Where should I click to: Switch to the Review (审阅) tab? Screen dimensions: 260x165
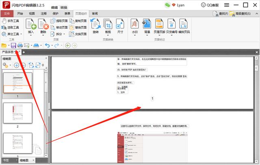coord(95,13)
